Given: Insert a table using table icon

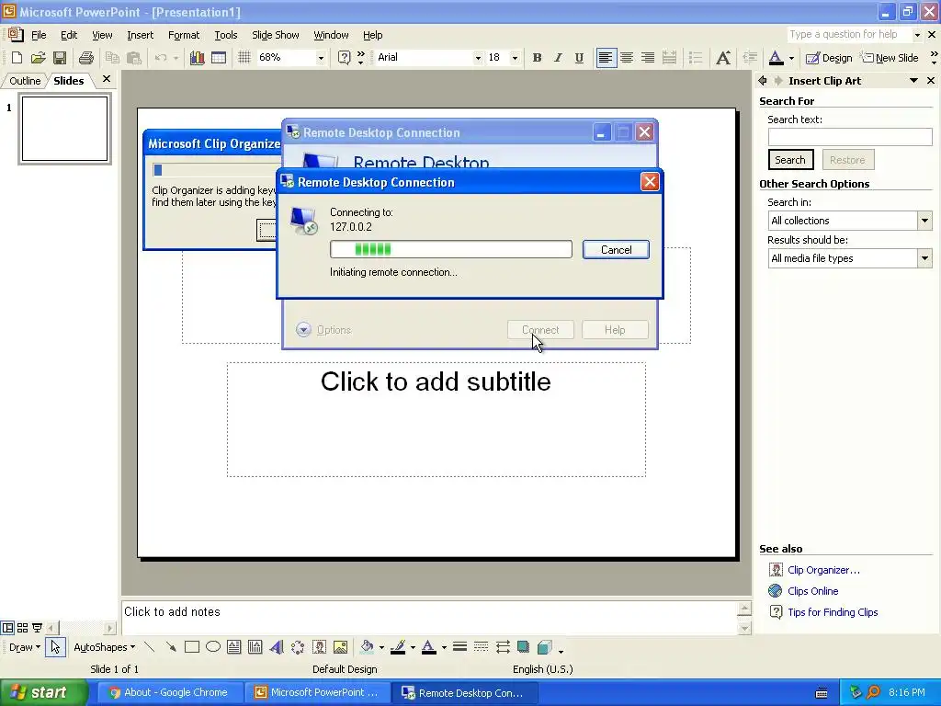Looking at the screenshot, I should pyautogui.click(x=219, y=58).
